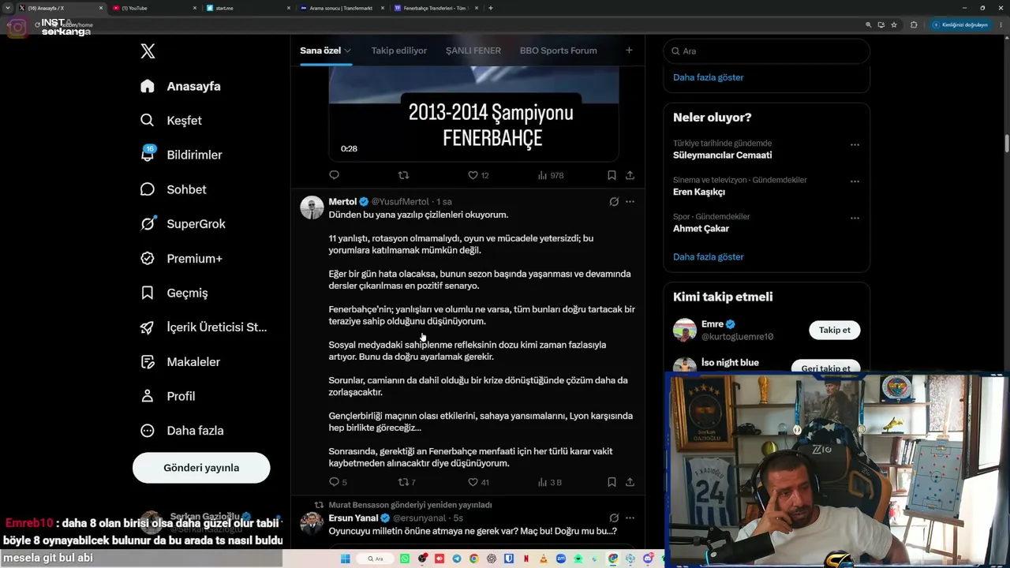The image size is (1010, 568).
Task: Open the 2013-2014 Şampiyonu video
Action: tap(473, 114)
